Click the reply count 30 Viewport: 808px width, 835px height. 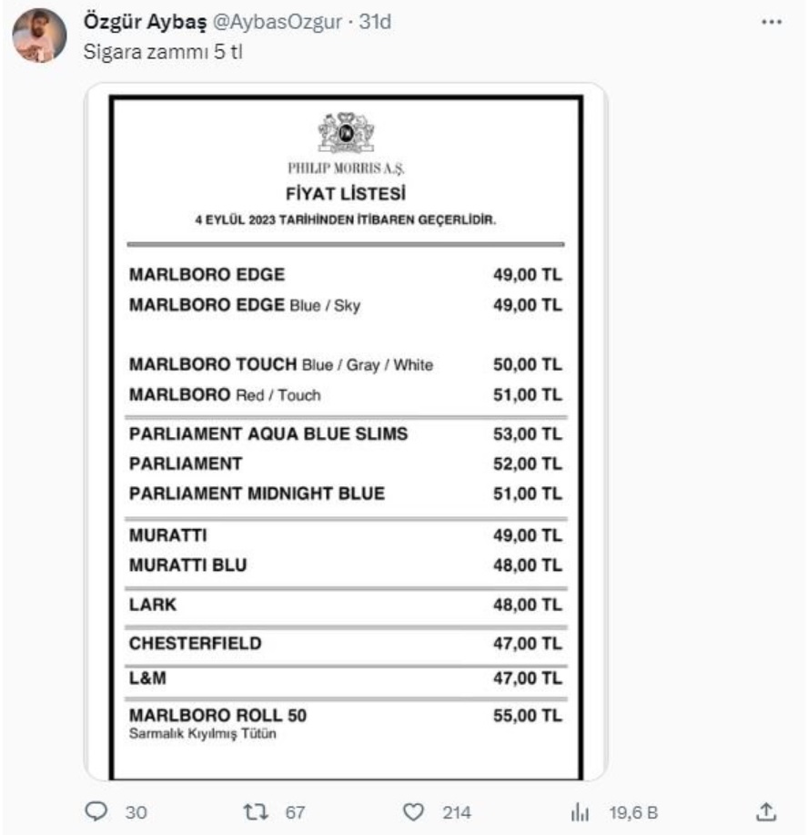coord(136,812)
